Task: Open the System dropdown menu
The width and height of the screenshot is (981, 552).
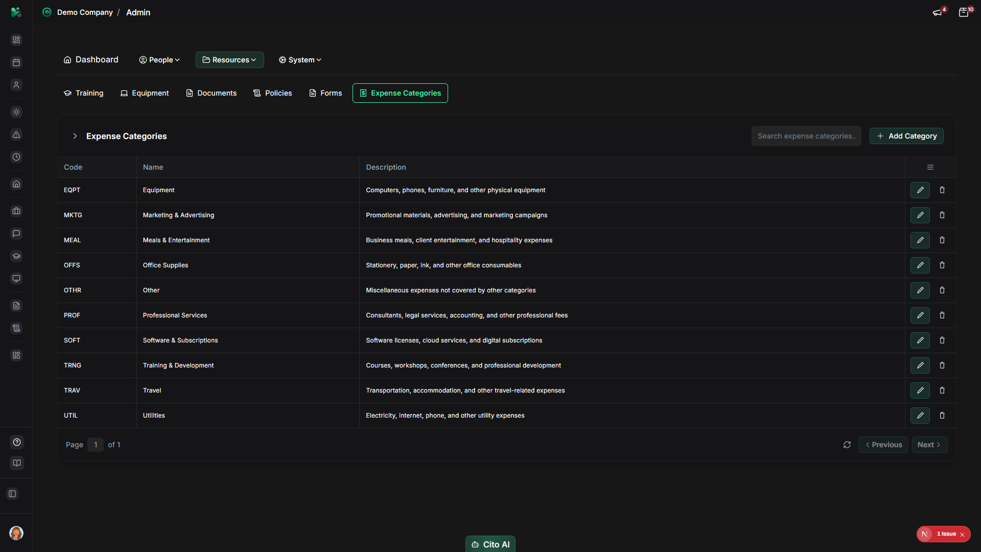Action: pos(299,60)
